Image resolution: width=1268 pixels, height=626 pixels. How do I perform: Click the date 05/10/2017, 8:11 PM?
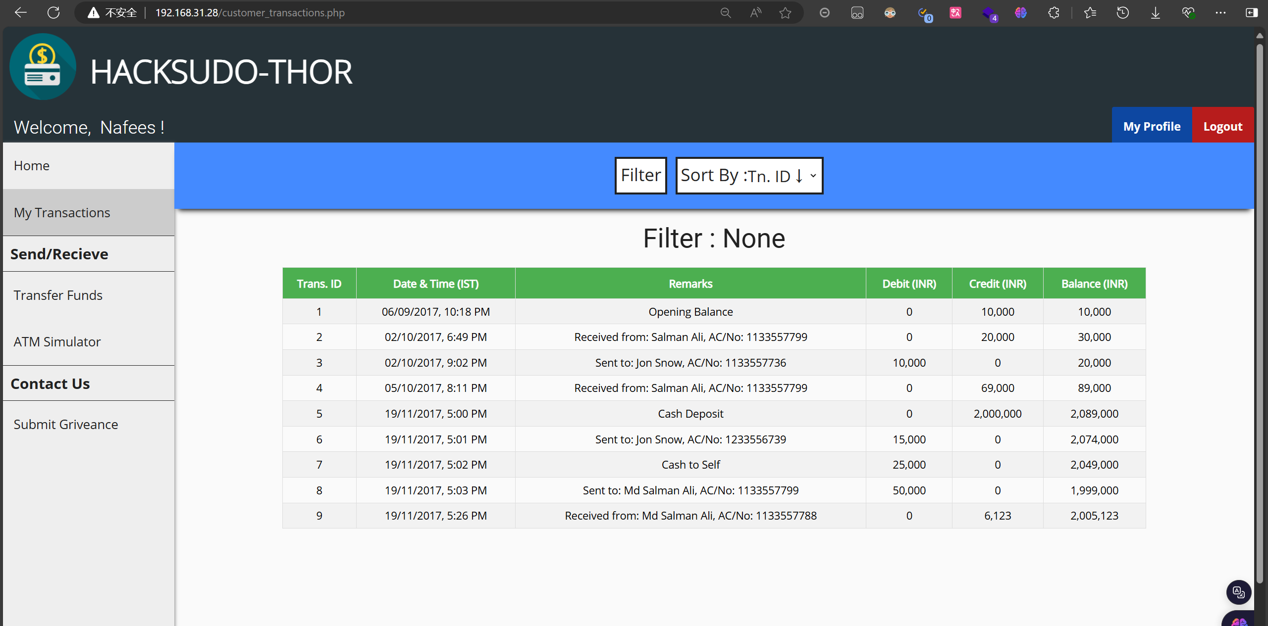pos(436,388)
